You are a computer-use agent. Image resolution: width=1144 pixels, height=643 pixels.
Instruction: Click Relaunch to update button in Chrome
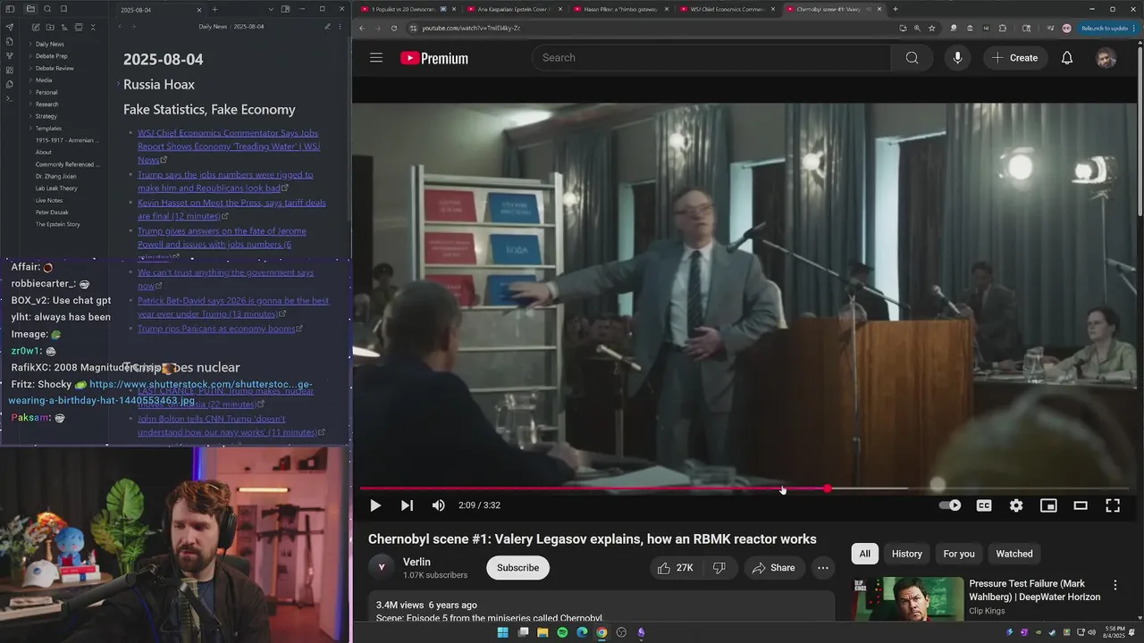(1105, 28)
